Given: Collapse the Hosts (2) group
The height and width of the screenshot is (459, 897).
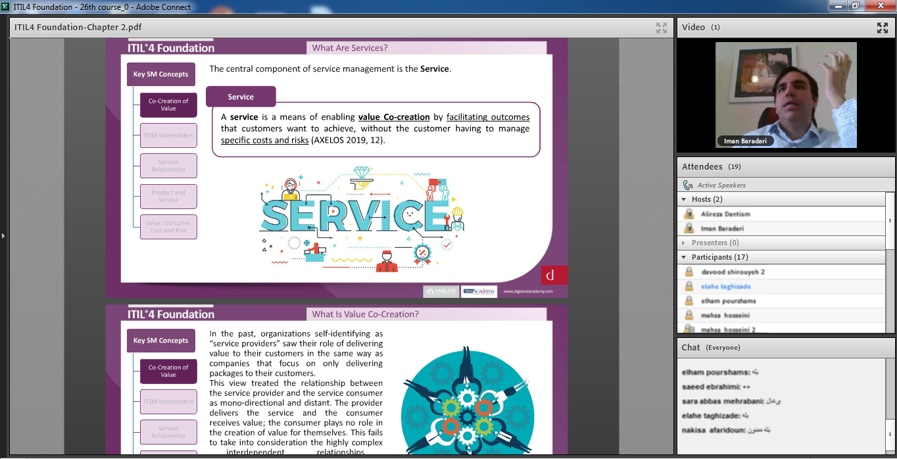Looking at the screenshot, I should pos(684,199).
